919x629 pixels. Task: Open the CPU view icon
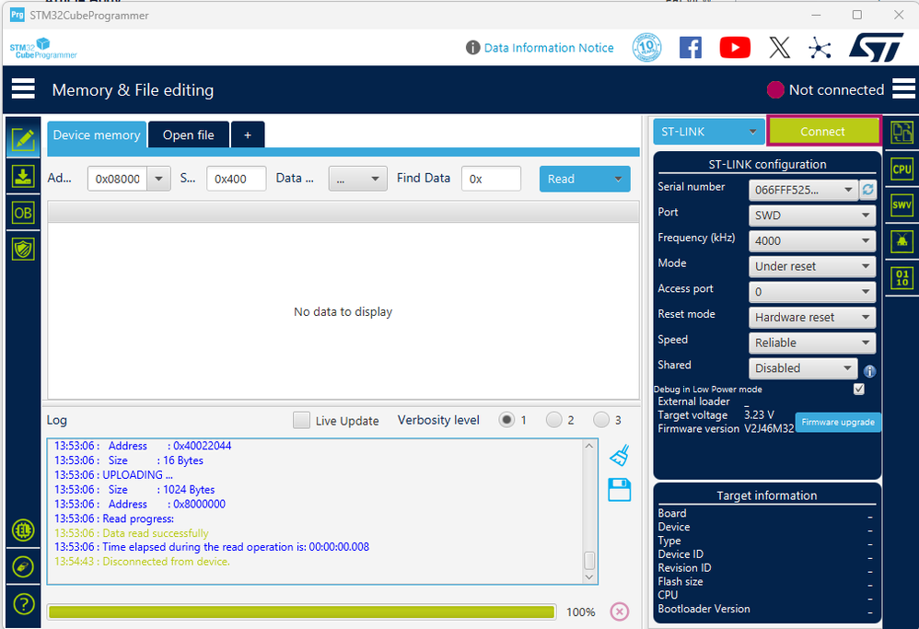(902, 169)
